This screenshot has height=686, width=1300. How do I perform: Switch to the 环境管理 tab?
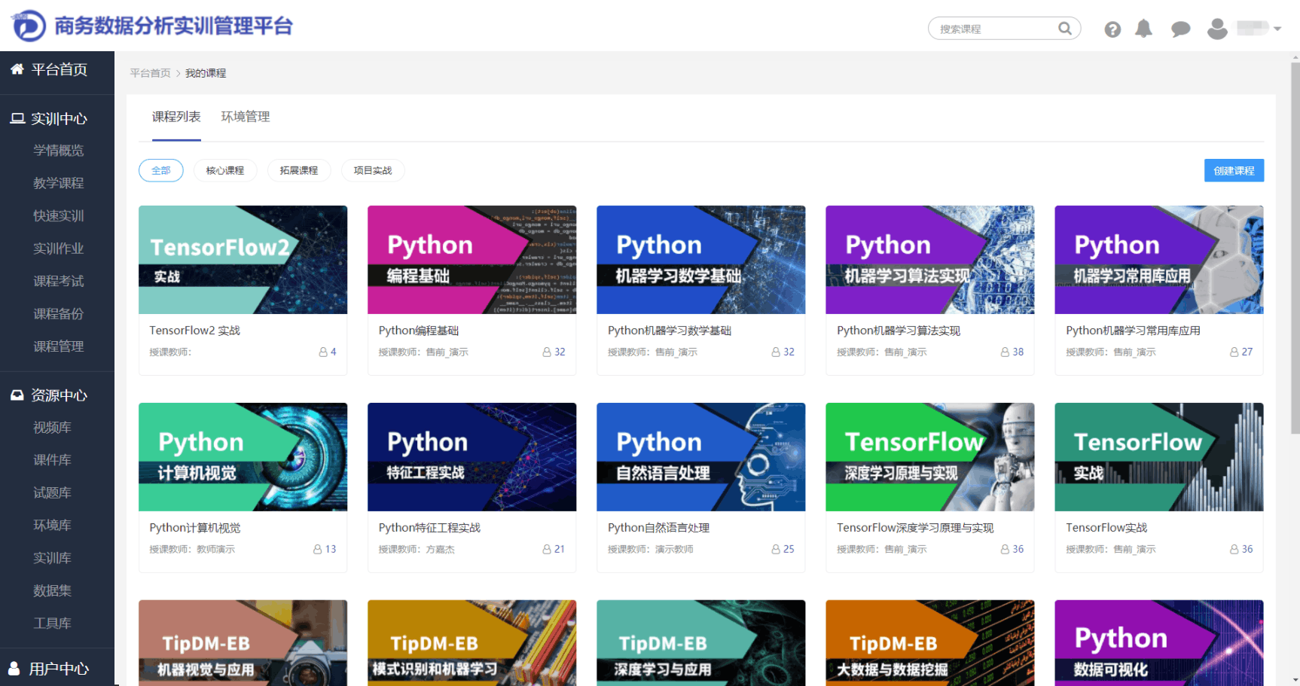(246, 117)
